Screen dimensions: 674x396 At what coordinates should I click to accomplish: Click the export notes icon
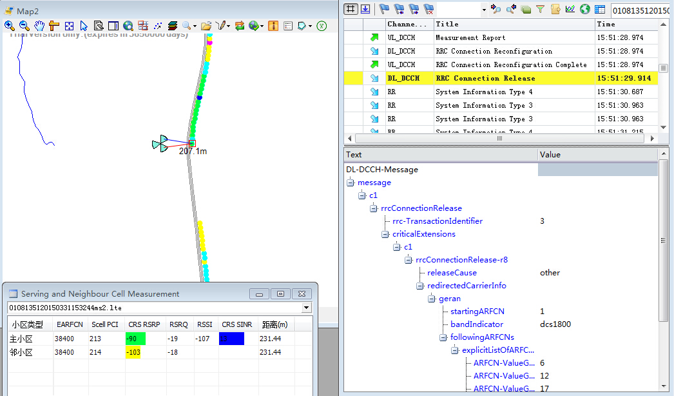[555, 9]
